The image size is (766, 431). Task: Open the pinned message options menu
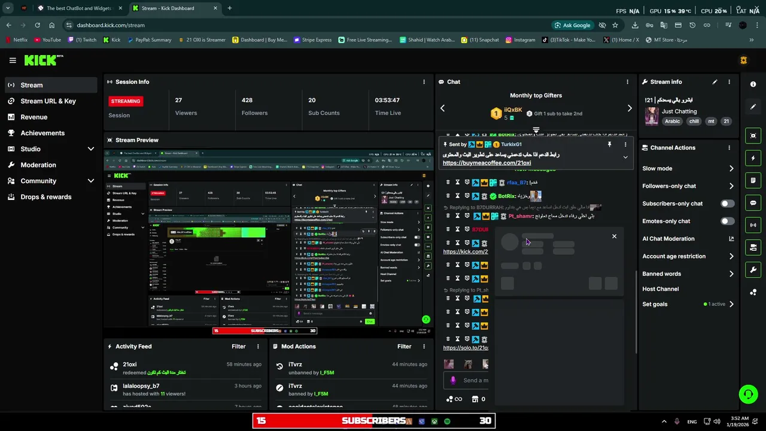tap(625, 144)
